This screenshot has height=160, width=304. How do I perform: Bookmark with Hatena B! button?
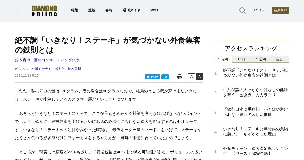click(x=165, y=77)
